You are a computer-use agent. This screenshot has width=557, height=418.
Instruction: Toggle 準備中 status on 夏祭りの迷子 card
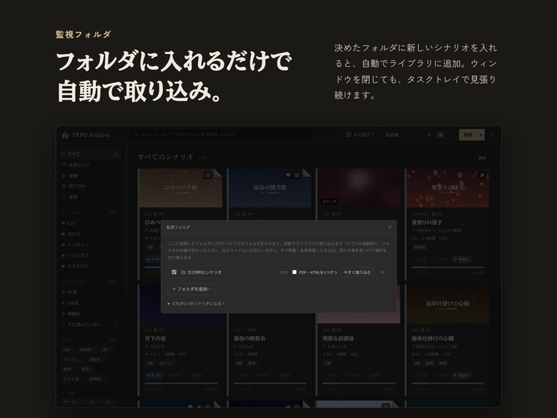pyautogui.click(x=462, y=260)
